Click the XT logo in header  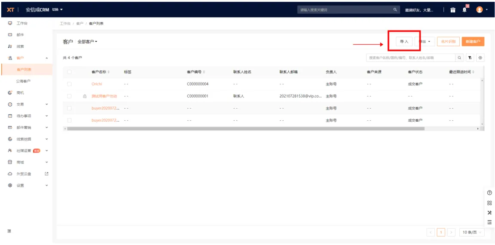pyautogui.click(x=10, y=10)
